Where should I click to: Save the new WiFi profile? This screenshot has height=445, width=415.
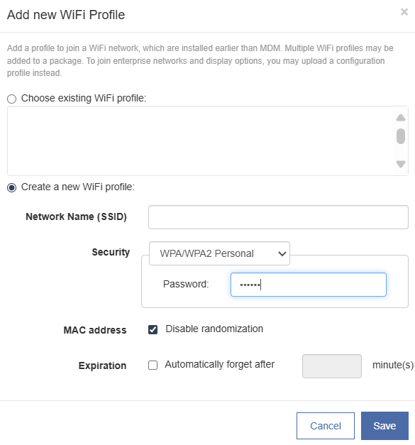tap(384, 426)
